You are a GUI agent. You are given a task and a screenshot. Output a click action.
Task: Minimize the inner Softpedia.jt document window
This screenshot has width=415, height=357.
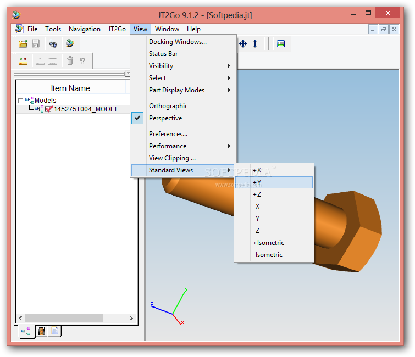point(373,29)
